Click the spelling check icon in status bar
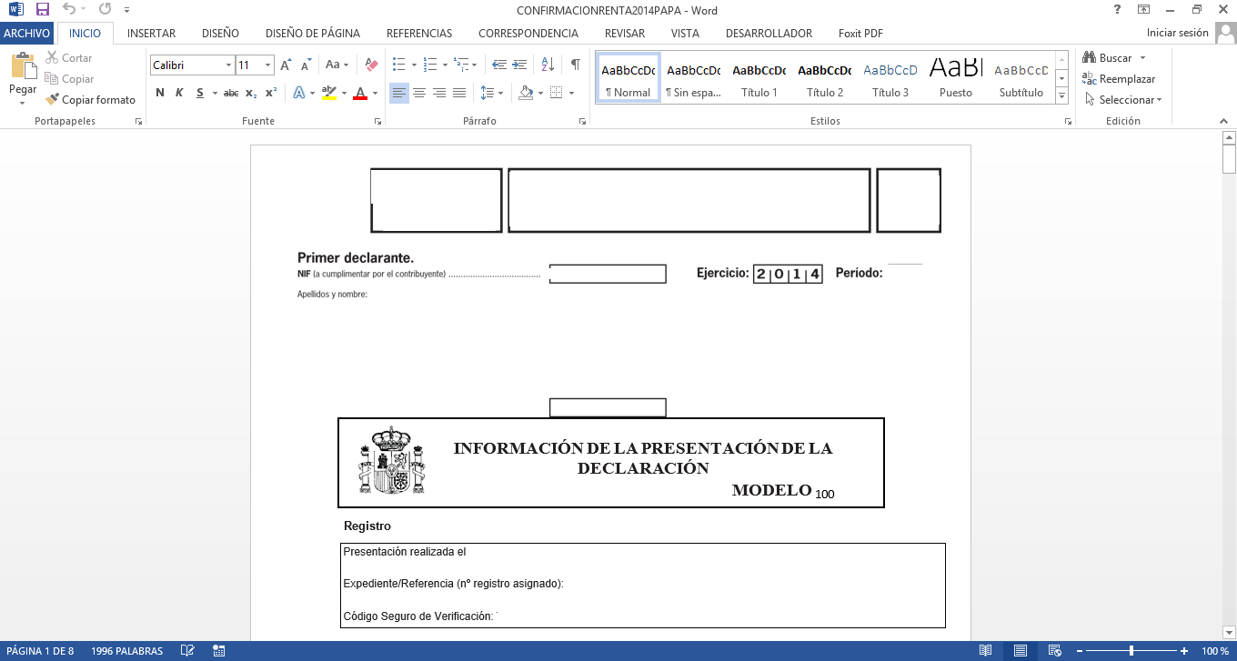Image resolution: width=1237 pixels, height=661 pixels. [x=187, y=651]
